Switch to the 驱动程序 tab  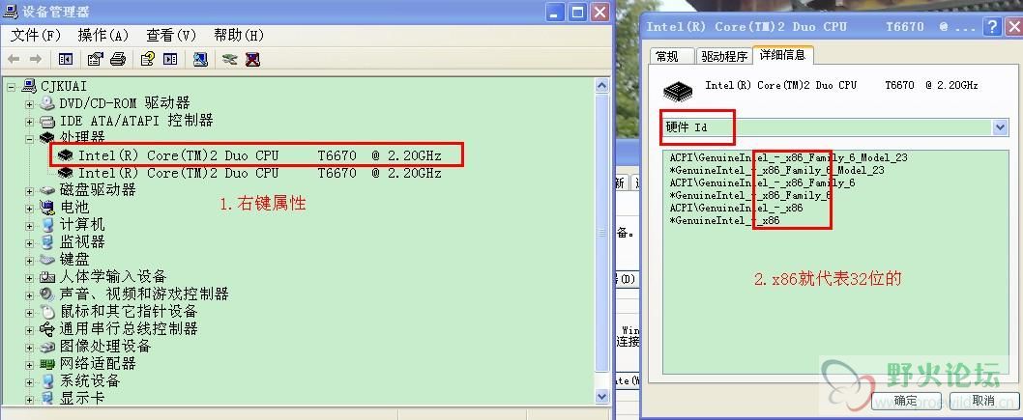(723, 57)
